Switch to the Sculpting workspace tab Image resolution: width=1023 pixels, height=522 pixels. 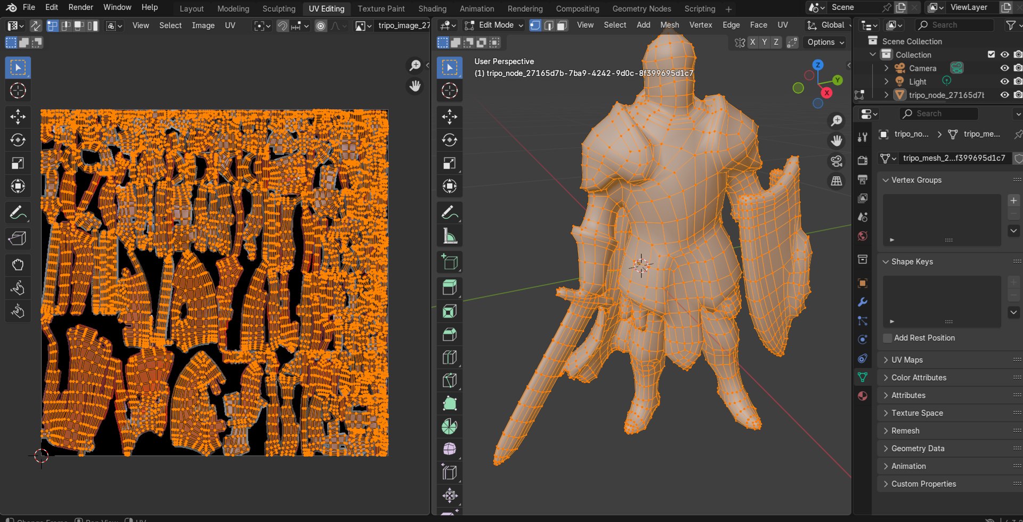pyautogui.click(x=279, y=9)
